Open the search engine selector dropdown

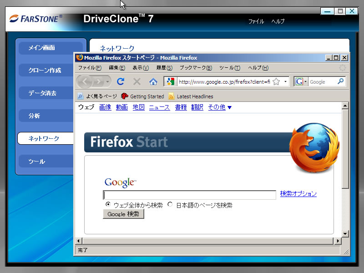coord(305,82)
